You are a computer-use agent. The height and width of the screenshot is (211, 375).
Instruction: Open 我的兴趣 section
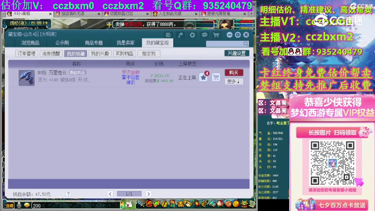pyautogui.click(x=100, y=54)
